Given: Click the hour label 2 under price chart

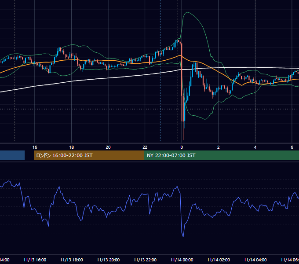Looking at the screenshot, I should pyautogui.click(x=219, y=147).
